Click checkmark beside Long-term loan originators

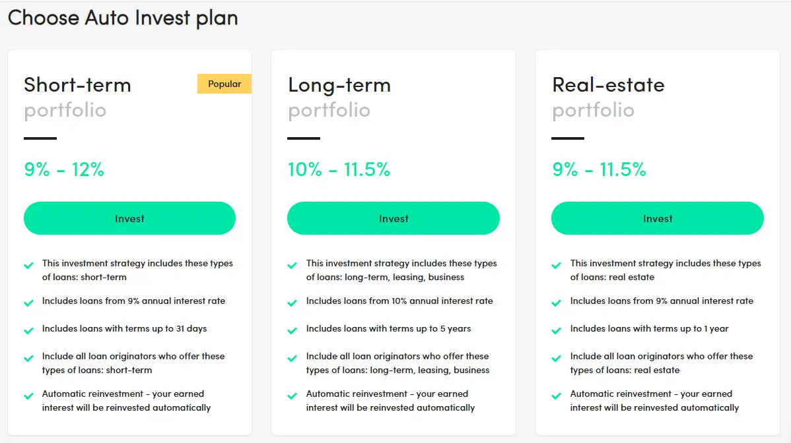pos(292,359)
